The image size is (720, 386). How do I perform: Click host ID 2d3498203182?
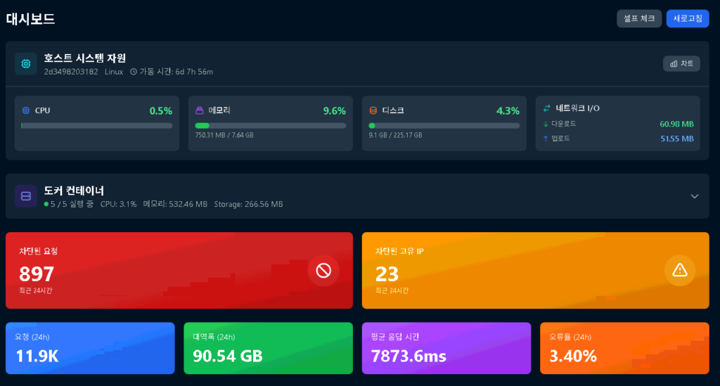coord(71,72)
